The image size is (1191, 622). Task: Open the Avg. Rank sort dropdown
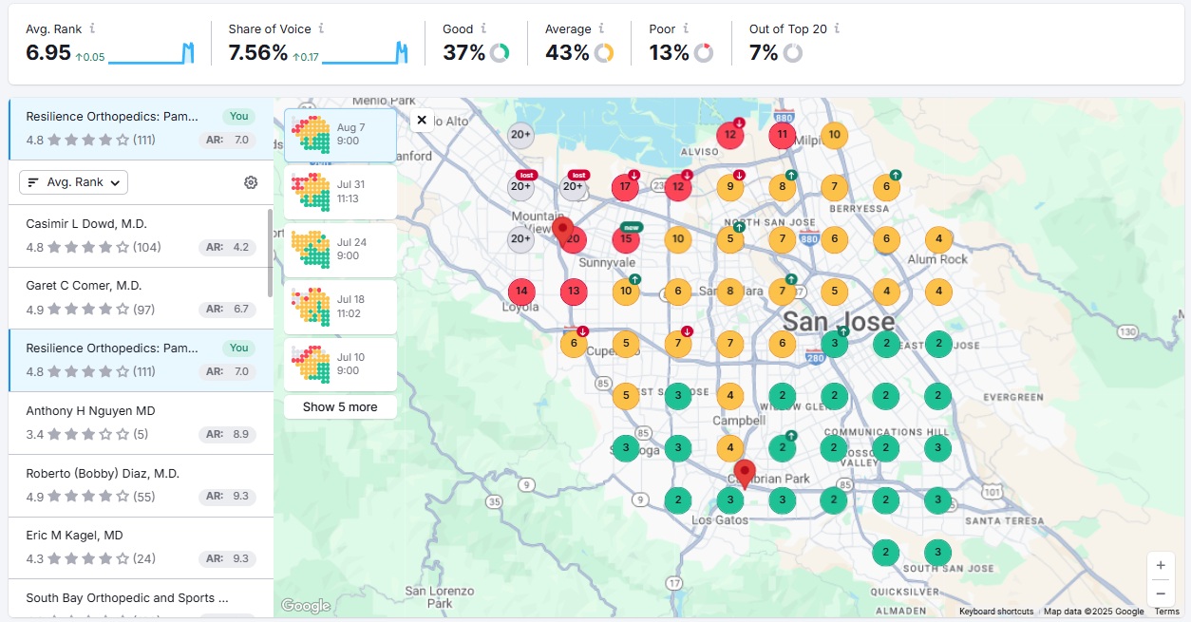(73, 182)
